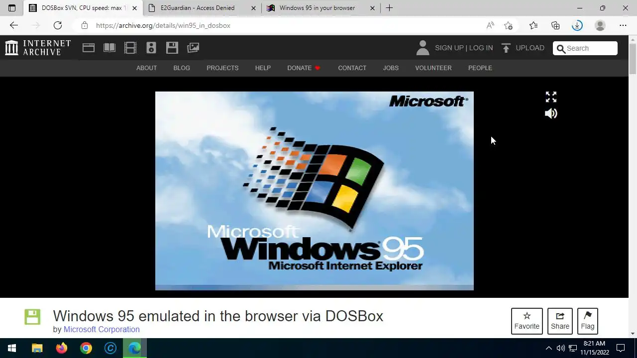This screenshot has width=637, height=358.
Task: Close the Windows 95 in your browser tab
Action: pos(372,8)
